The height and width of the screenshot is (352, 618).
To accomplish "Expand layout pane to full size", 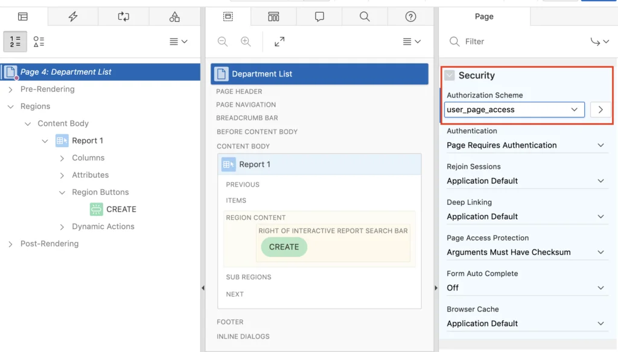I will coord(279,42).
